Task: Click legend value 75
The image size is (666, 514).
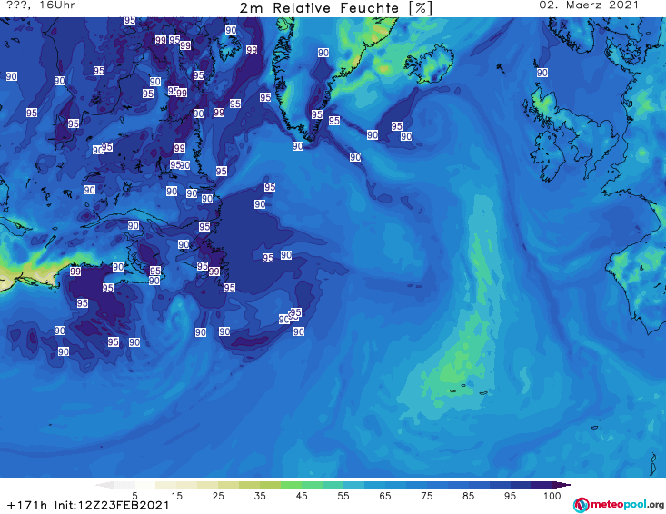Action: (x=426, y=496)
